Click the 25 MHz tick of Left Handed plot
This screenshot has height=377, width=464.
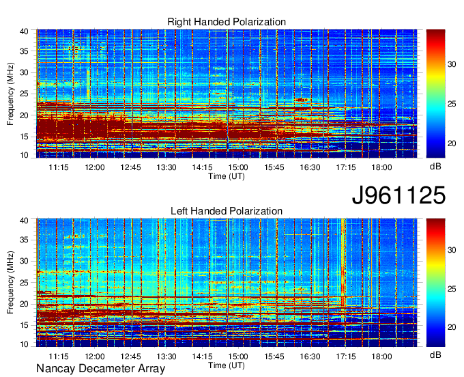[25, 283]
